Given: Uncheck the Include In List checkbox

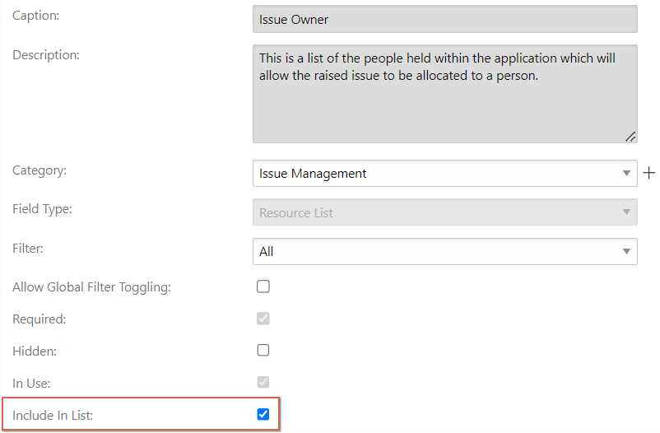Looking at the screenshot, I should [x=263, y=414].
